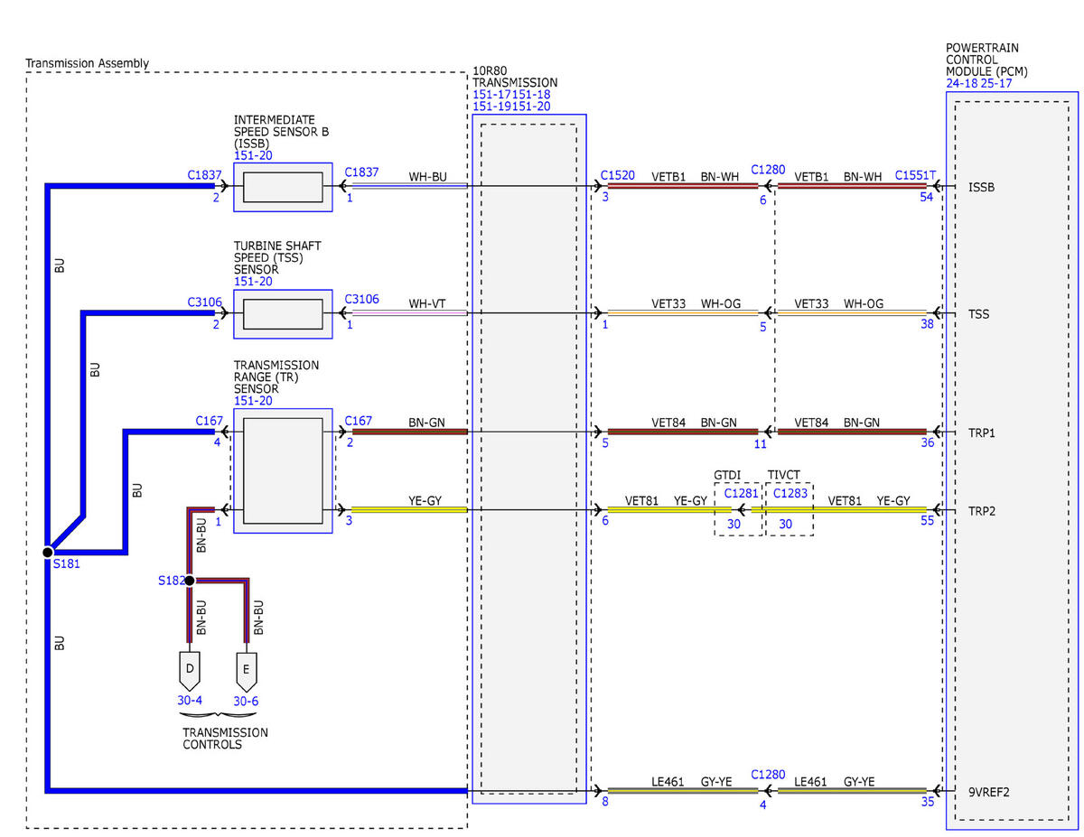Click connector label C1551T
Image resolution: width=1084 pixels, height=837 pixels.
coord(916,176)
